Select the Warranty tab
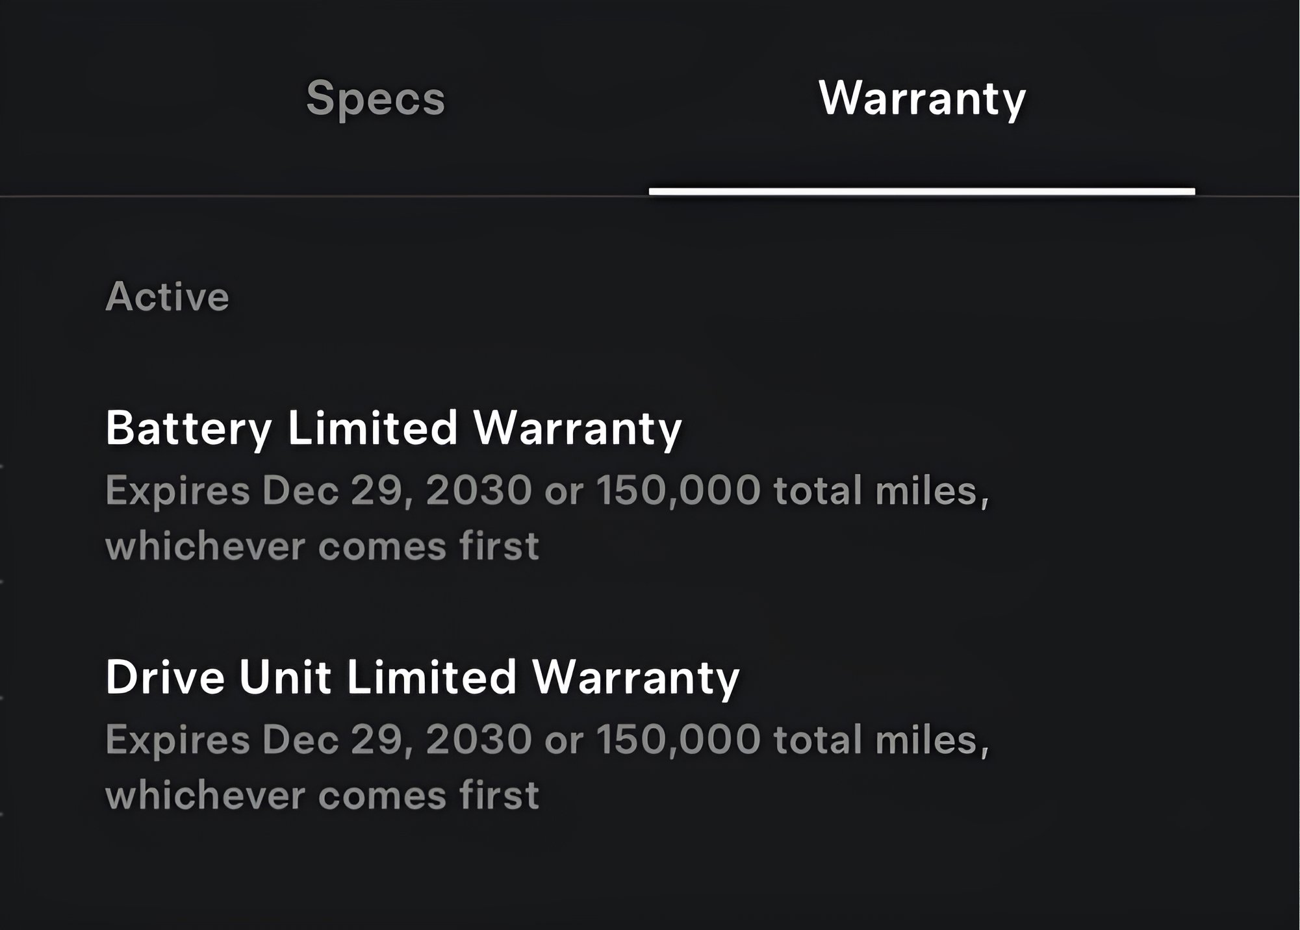1300x930 pixels. (x=922, y=98)
